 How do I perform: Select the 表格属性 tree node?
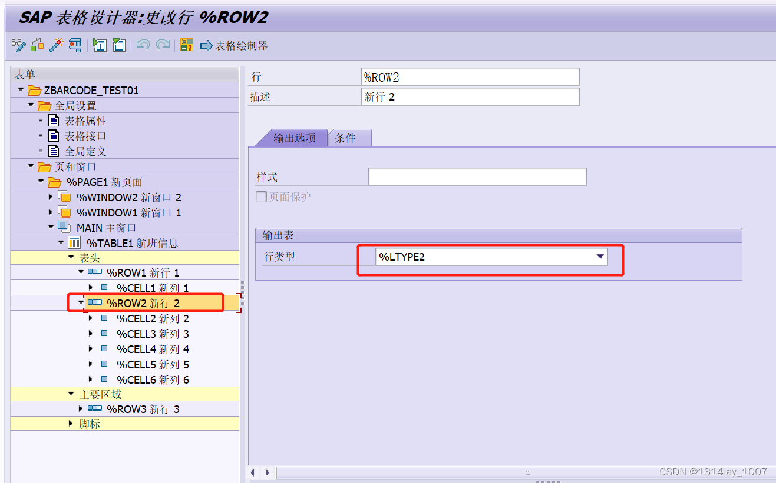coord(85,121)
